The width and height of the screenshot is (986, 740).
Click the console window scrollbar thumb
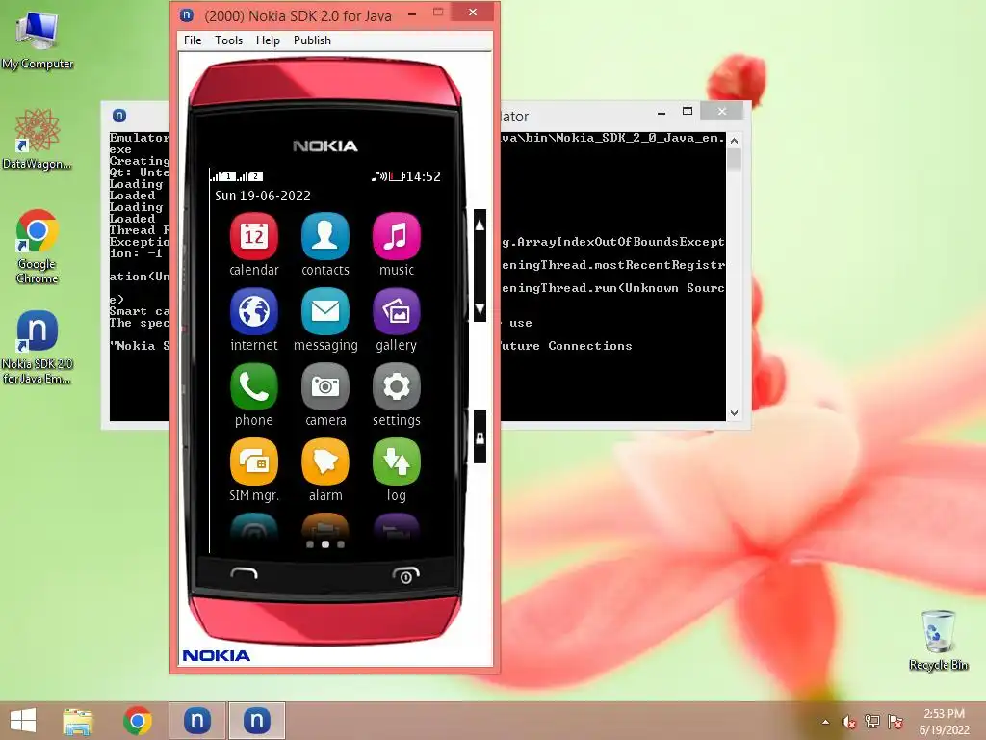click(734, 159)
